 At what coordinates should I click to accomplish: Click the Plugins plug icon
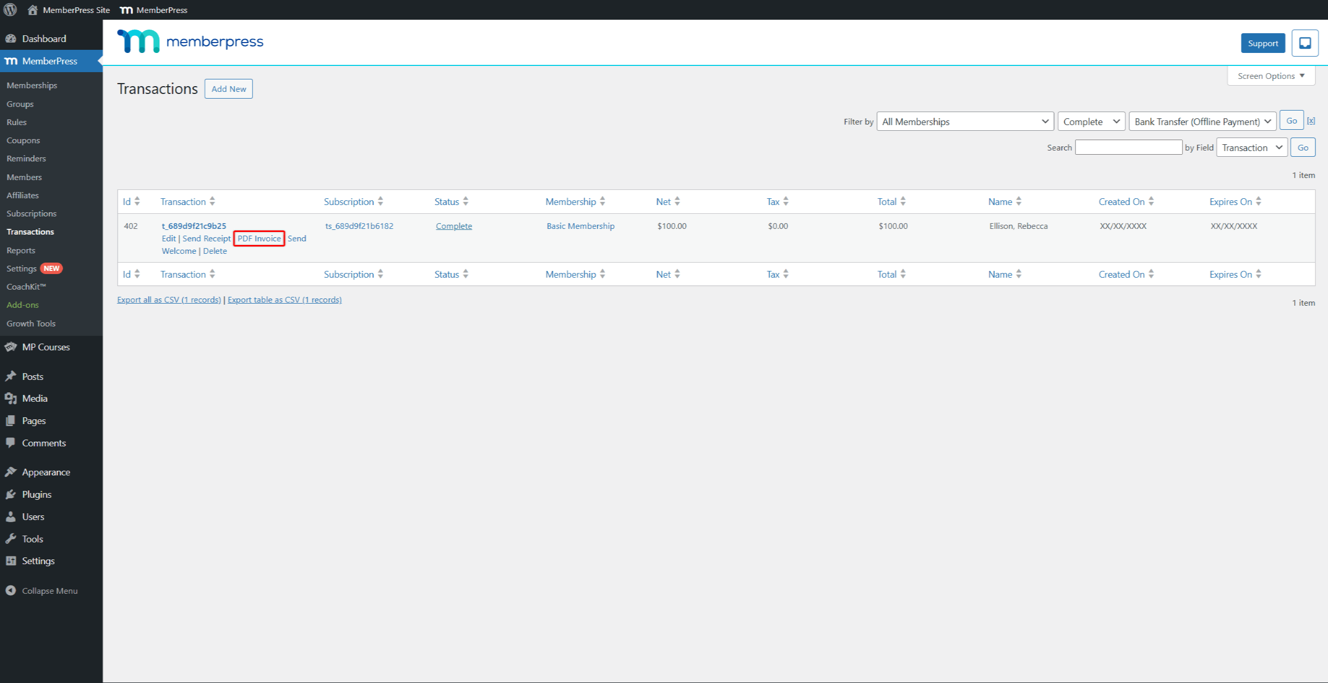click(10, 495)
